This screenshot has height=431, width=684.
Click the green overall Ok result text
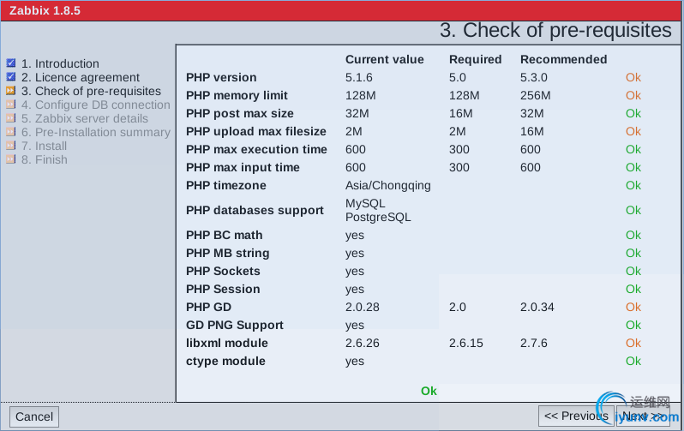click(429, 391)
